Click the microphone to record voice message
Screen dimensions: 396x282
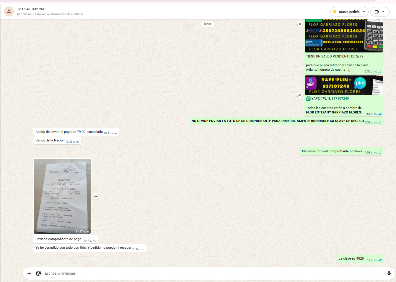[x=389, y=273]
